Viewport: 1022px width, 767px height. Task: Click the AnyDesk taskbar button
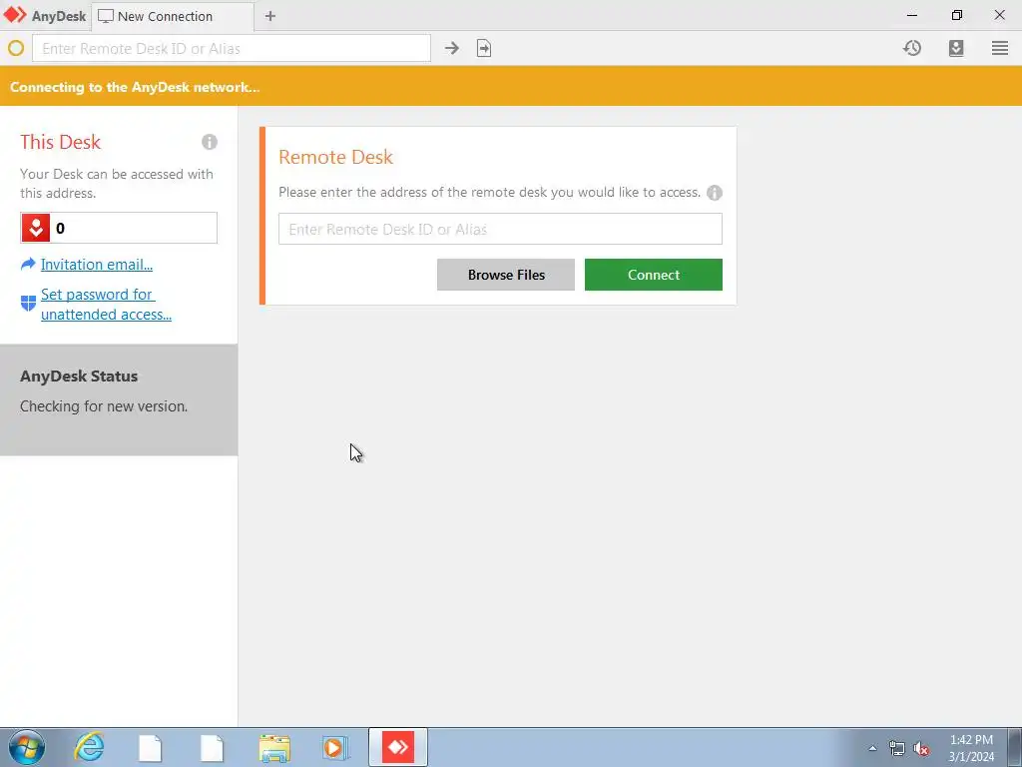click(x=397, y=747)
